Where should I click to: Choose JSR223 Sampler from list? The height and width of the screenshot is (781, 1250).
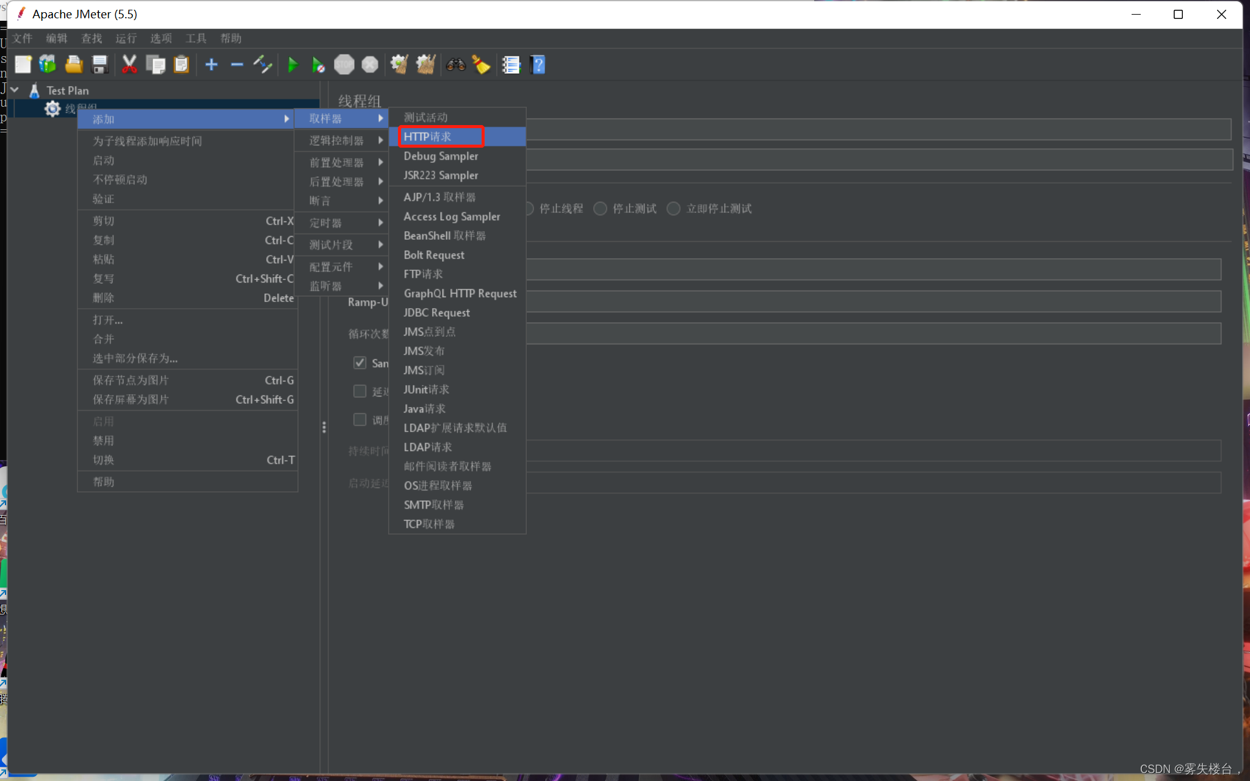click(x=457, y=175)
